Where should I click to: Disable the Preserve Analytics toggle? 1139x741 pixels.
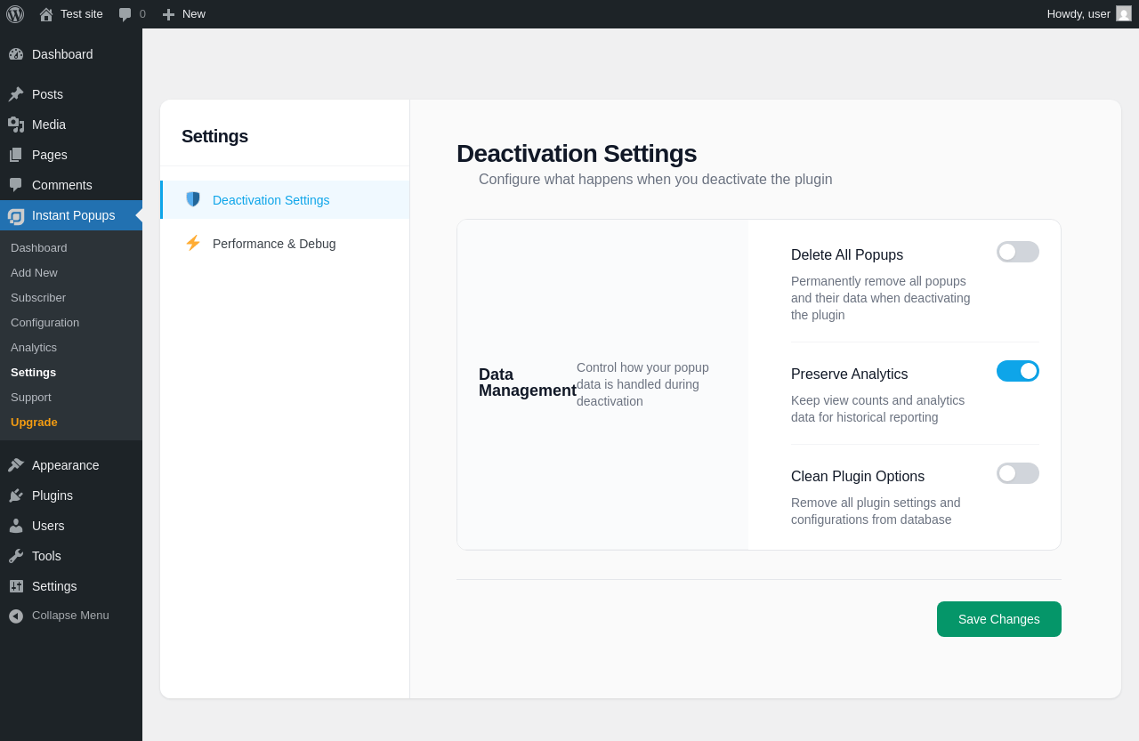click(1017, 371)
